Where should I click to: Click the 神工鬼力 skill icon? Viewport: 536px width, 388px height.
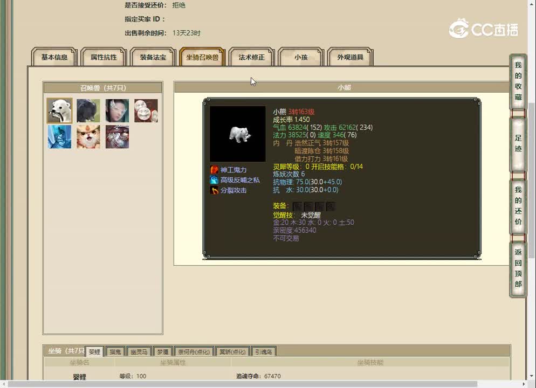pyautogui.click(x=214, y=170)
